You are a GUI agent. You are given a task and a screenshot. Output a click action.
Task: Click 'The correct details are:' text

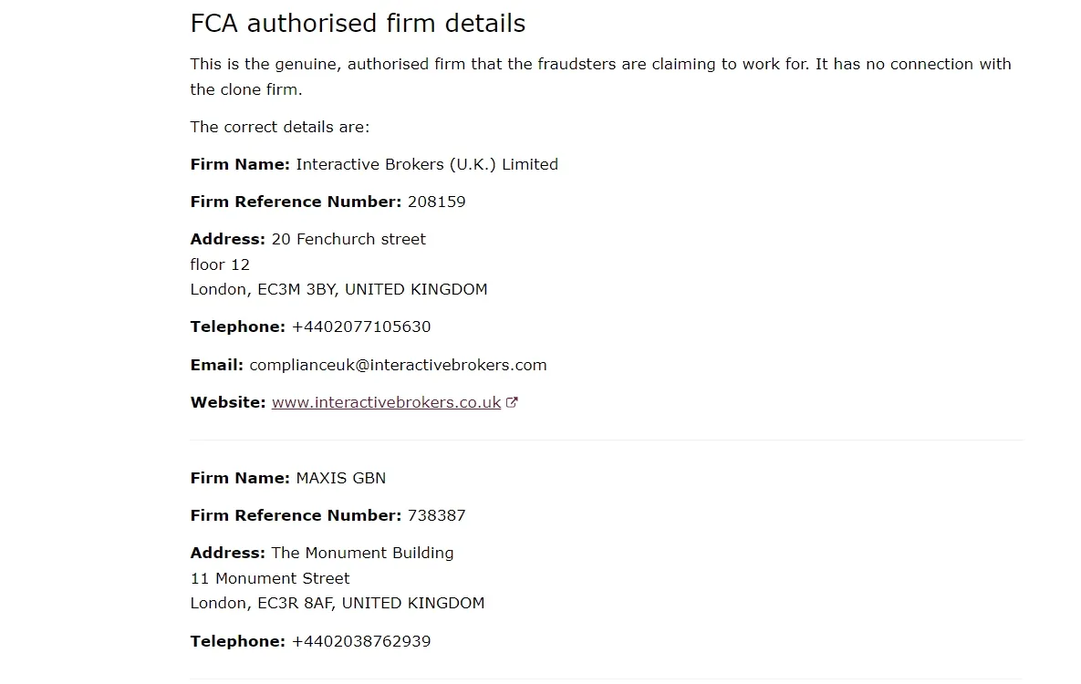[280, 127]
